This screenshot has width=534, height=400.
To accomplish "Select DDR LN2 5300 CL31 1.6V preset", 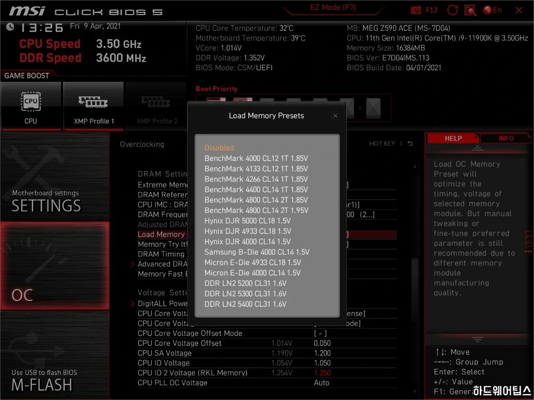I will 245,294.
